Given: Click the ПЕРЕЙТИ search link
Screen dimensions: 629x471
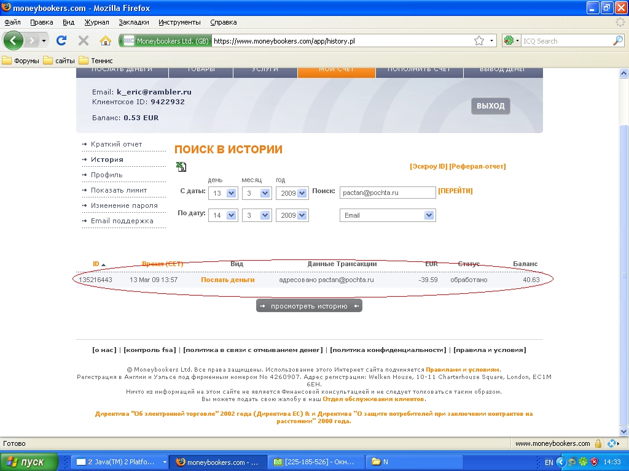Looking at the screenshot, I should point(455,191).
